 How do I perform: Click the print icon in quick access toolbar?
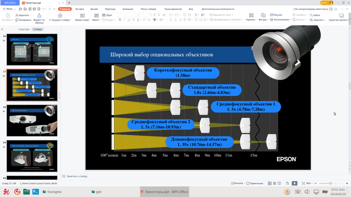[34, 9]
